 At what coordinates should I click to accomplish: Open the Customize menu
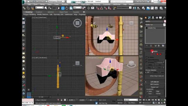tap(106, 4)
